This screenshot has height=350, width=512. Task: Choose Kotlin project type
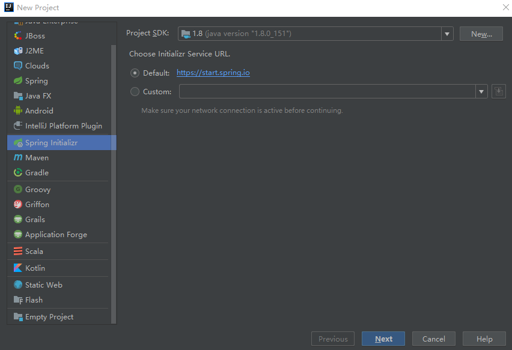point(59,268)
